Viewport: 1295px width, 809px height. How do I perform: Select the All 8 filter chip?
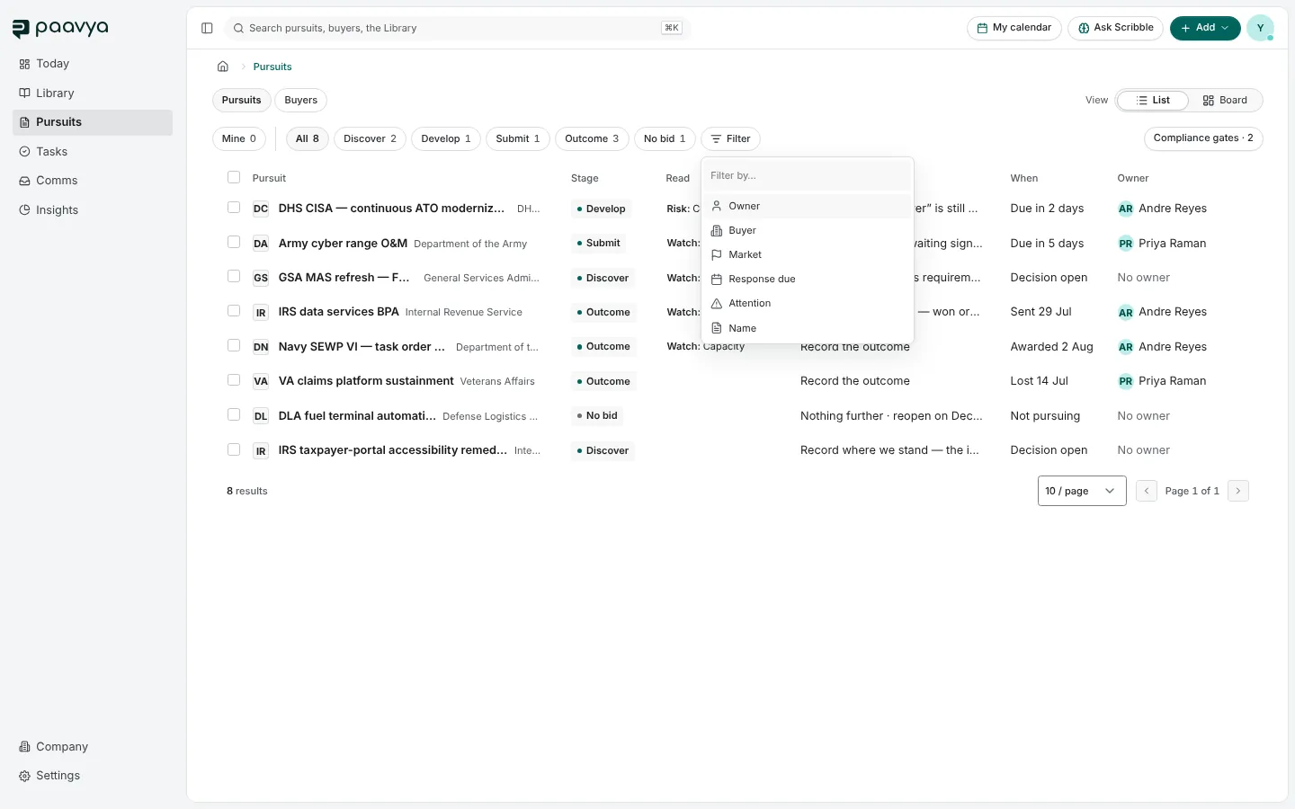[x=308, y=138]
